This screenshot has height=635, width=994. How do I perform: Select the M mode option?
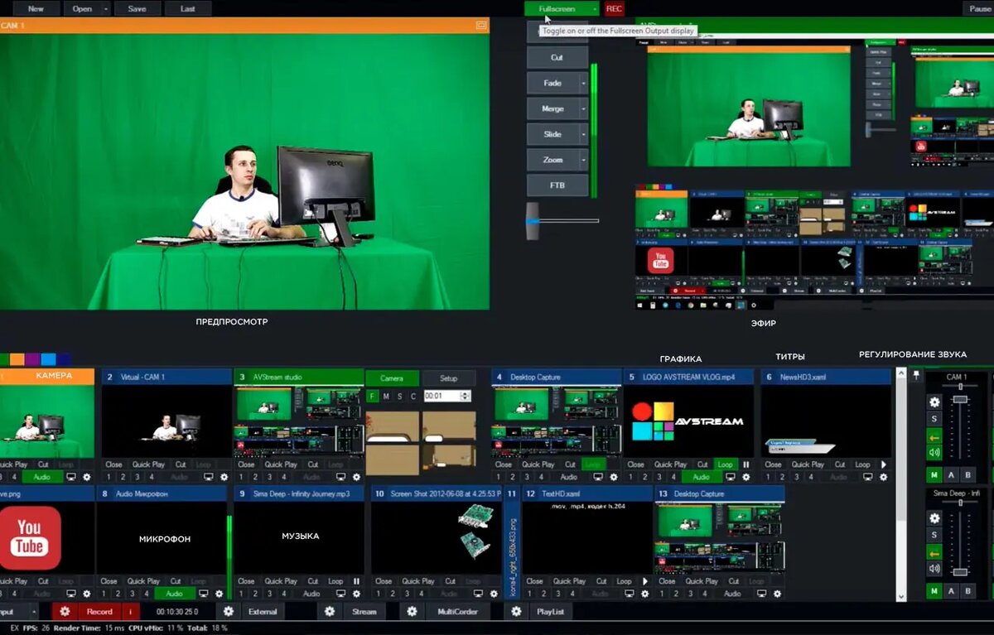pyautogui.click(x=386, y=397)
